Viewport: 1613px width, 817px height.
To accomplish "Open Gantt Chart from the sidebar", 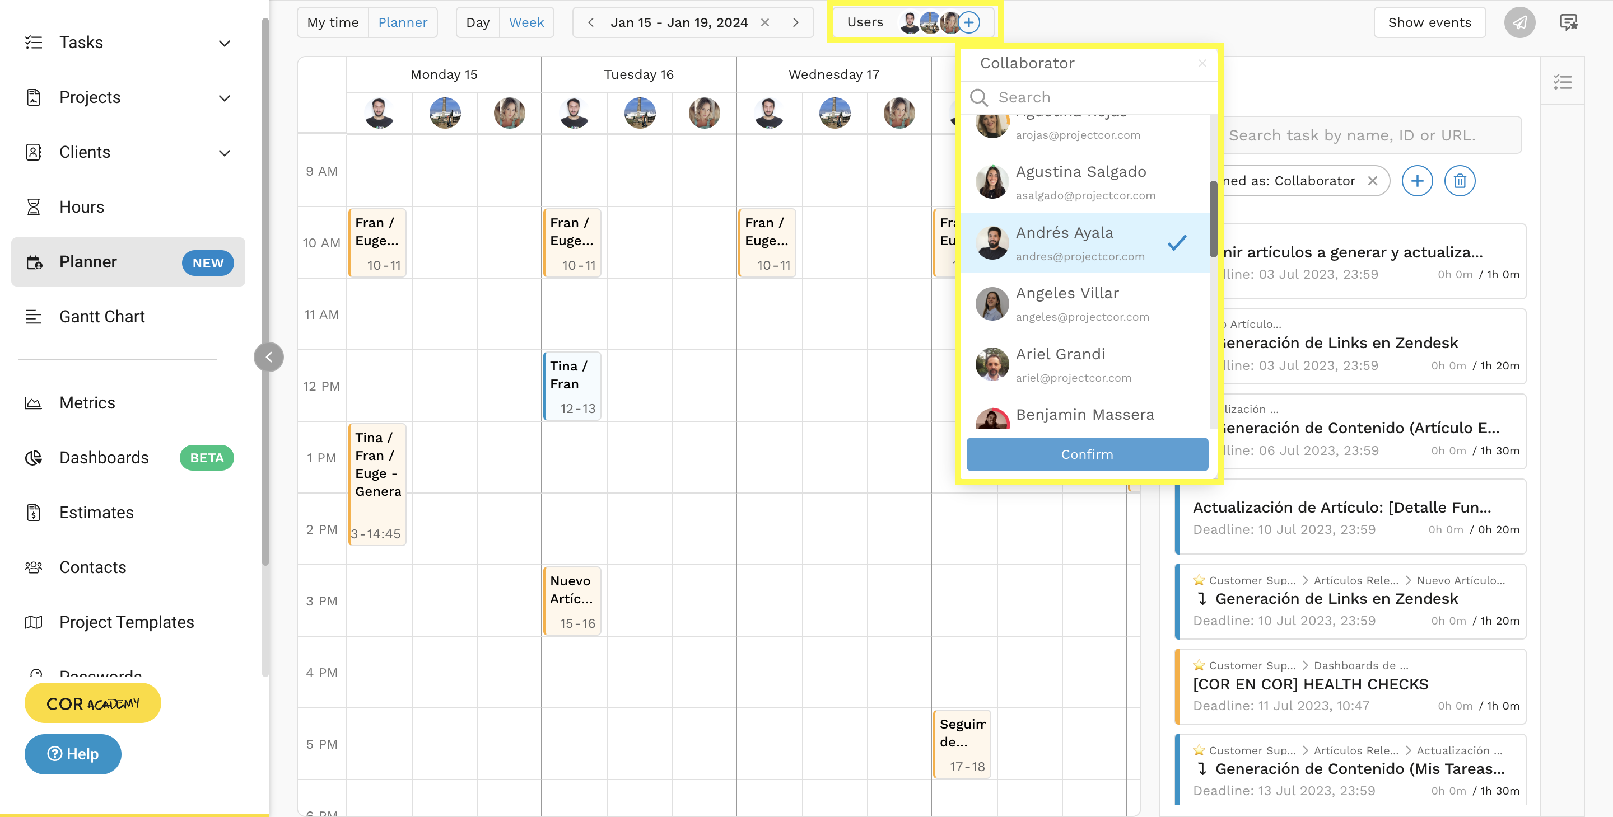I will [101, 316].
